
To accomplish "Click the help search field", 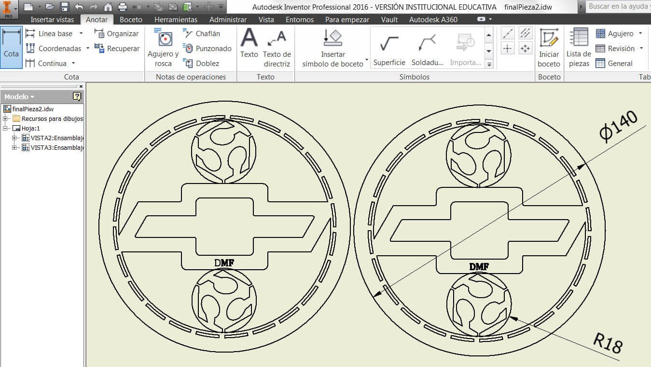I will tap(619, 7).
